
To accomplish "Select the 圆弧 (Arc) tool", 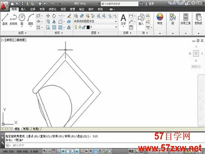I will (x=31, y=19).
